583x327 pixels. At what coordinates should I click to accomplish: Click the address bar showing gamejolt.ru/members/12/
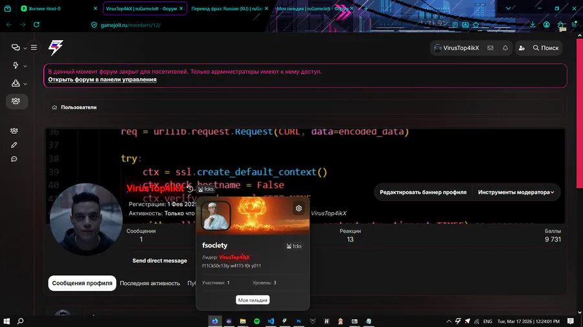[x=130, y=25]
